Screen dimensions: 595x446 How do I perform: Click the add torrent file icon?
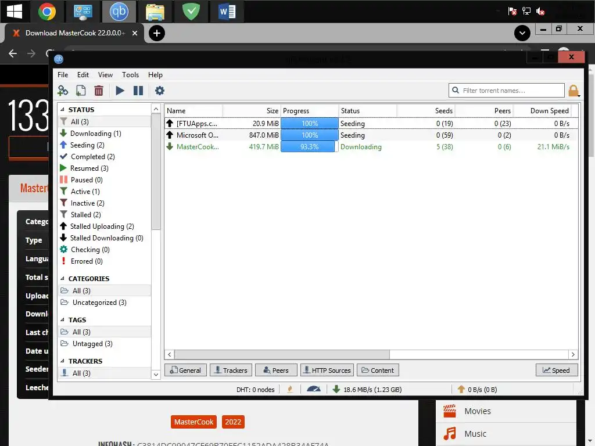(x=80, y=91)
